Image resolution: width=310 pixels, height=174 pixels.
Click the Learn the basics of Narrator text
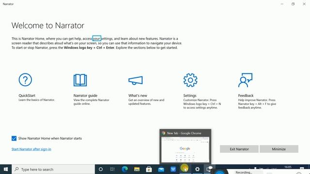pos(37,100)
